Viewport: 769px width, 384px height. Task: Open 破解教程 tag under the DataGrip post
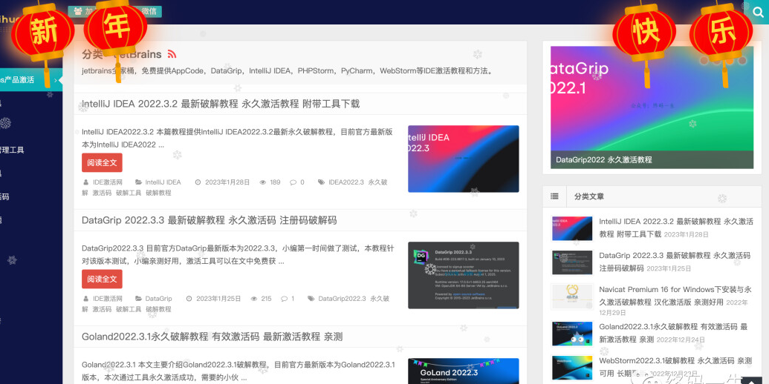click(x=158, y=309)
